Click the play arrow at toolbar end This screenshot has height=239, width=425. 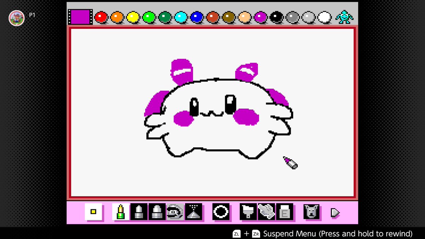click(x=335, y=212)
